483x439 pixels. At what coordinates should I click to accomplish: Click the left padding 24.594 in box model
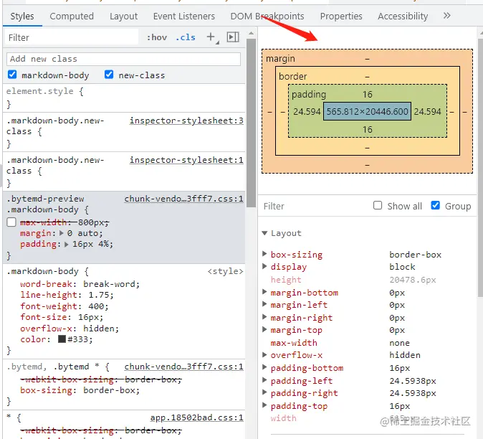pos(307,112)
